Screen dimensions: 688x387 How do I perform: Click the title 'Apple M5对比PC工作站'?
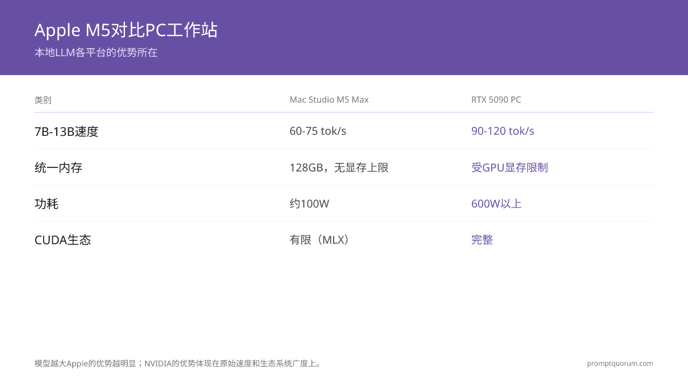point(126,30)
